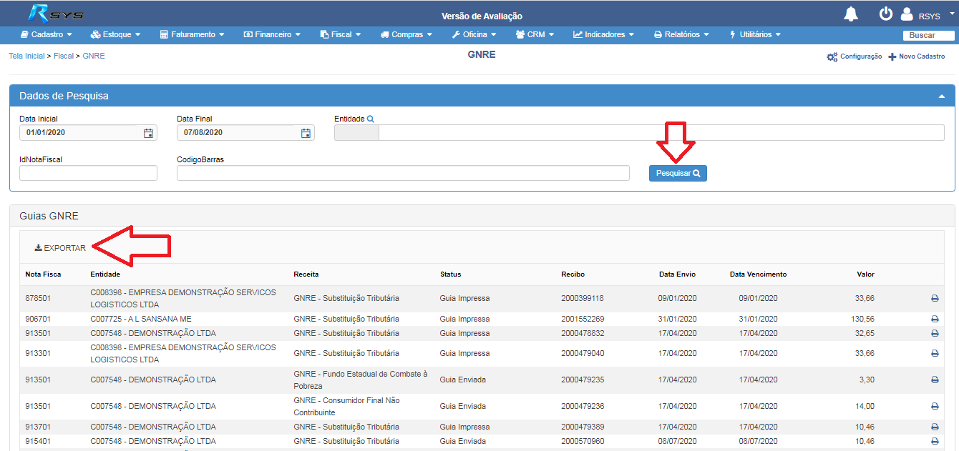Print the guia with recibo 2000399118

coord(935,298)
